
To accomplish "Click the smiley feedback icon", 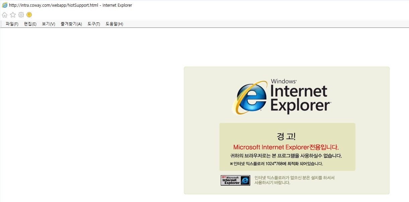I will 29,15.
